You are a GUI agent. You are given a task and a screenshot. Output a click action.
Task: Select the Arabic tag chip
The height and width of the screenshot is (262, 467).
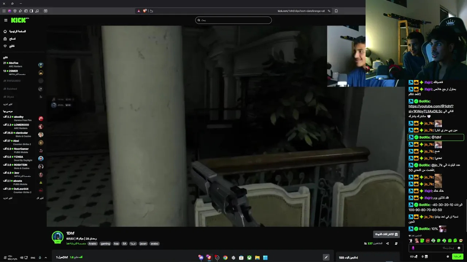pos(93,244)
